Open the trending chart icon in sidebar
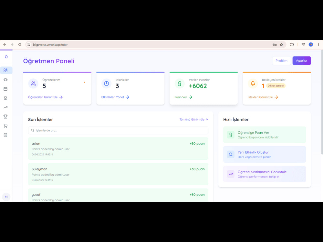Image resolution: width=323 pixels, height=242 pixels. click(5, 107)
